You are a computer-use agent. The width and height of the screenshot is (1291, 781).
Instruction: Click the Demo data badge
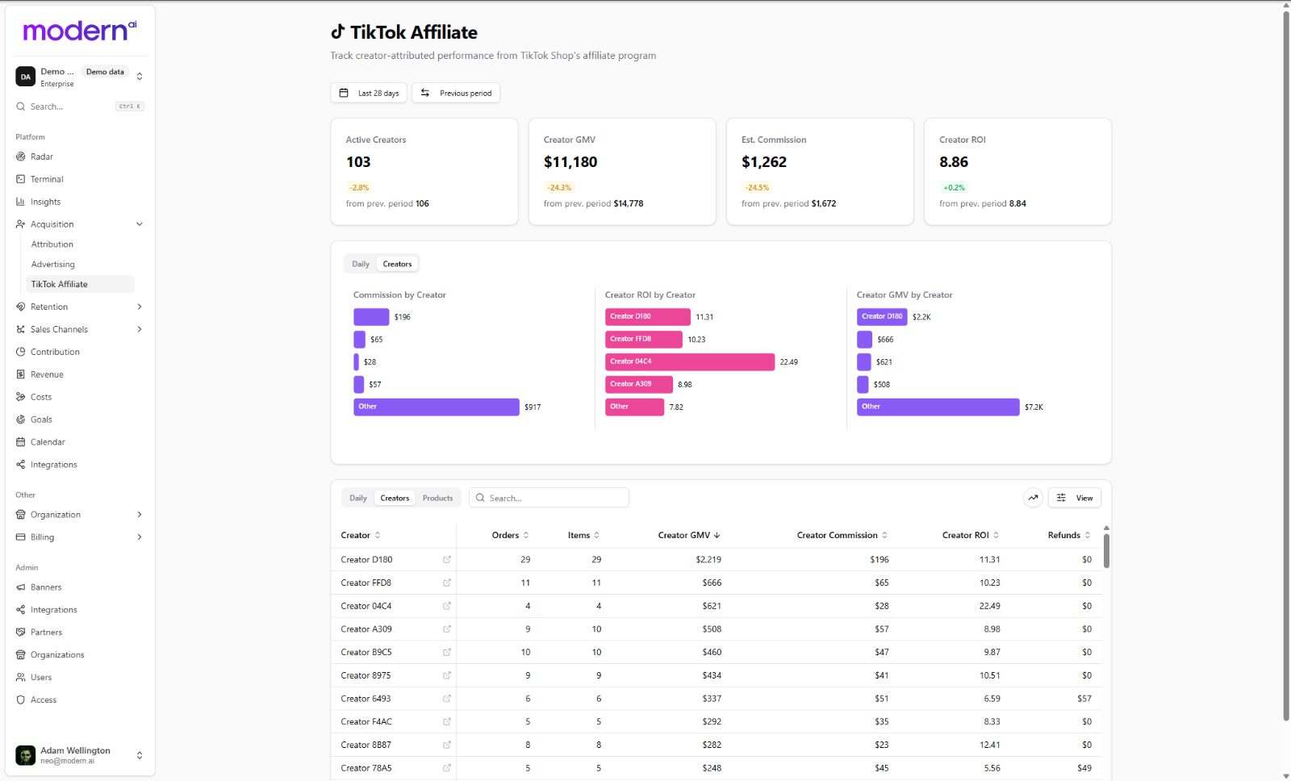(x=105, y=72)
